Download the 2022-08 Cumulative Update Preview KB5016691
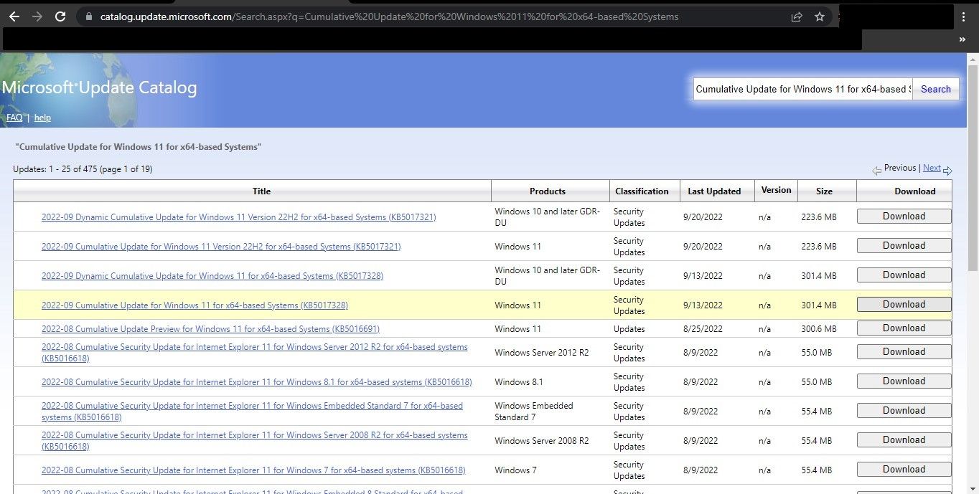 904,328
